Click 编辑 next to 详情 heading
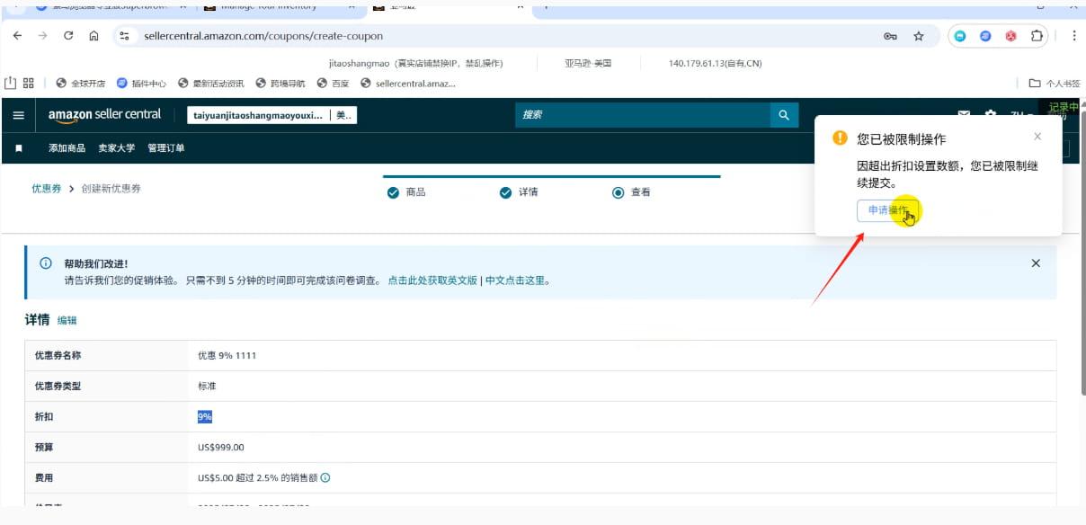Viewport: 1086px width, 525px height. (67, 320)
